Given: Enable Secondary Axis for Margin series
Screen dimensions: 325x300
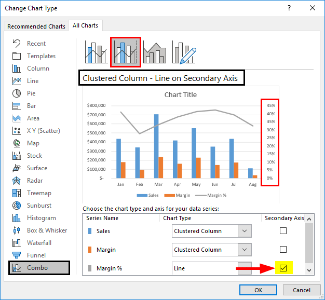Looking at the screenshot, I should point(283,249).
